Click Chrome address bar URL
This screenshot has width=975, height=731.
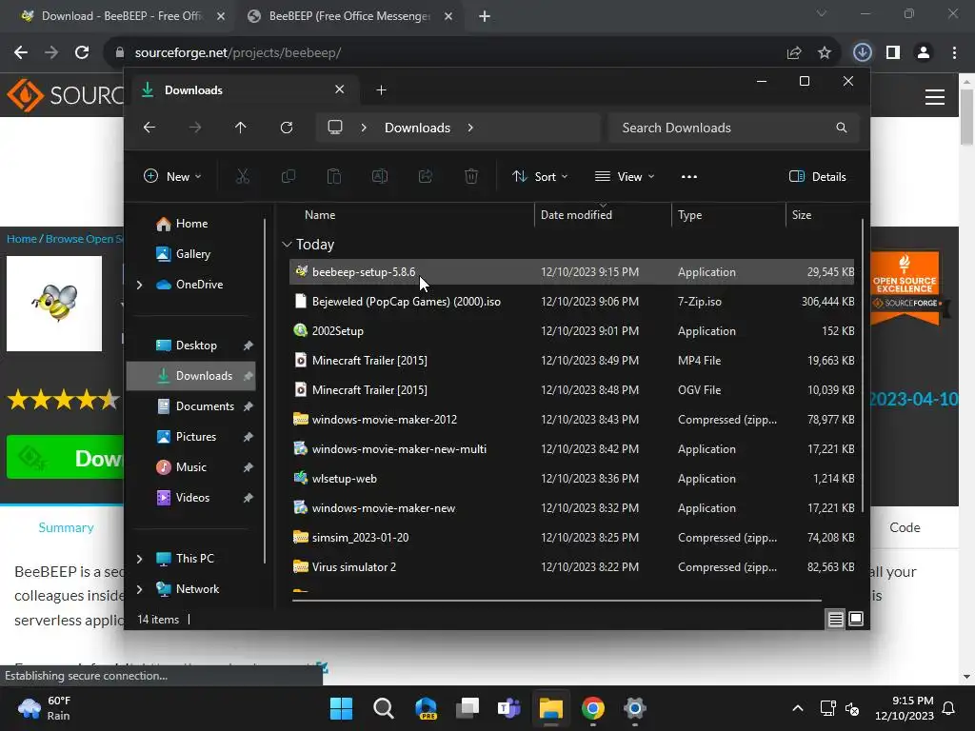click(x=237, y=53)
